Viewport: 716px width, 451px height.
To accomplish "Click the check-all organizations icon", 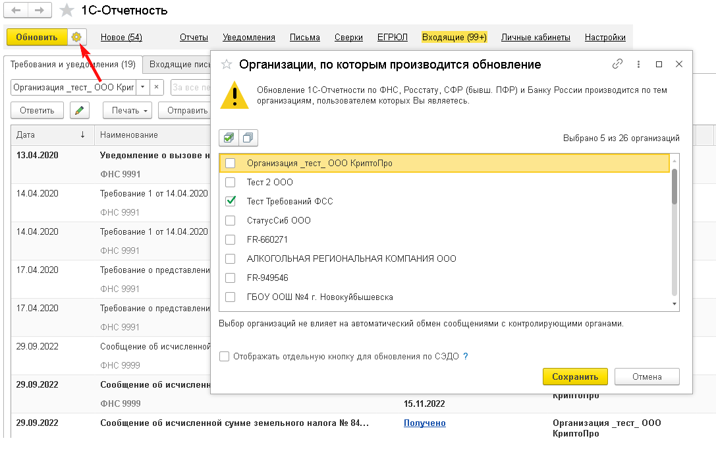I will coord(229,138).
